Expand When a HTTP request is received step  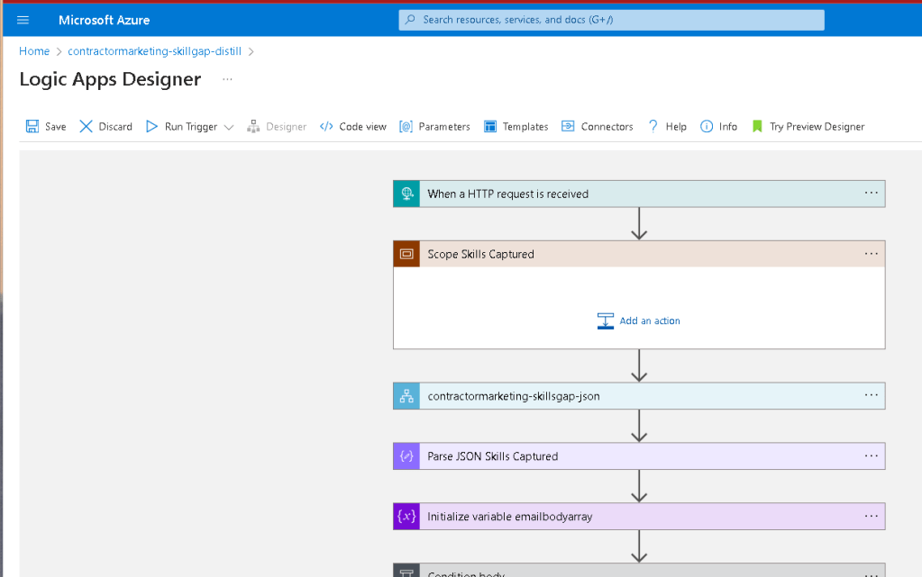(x=639, y=194)
